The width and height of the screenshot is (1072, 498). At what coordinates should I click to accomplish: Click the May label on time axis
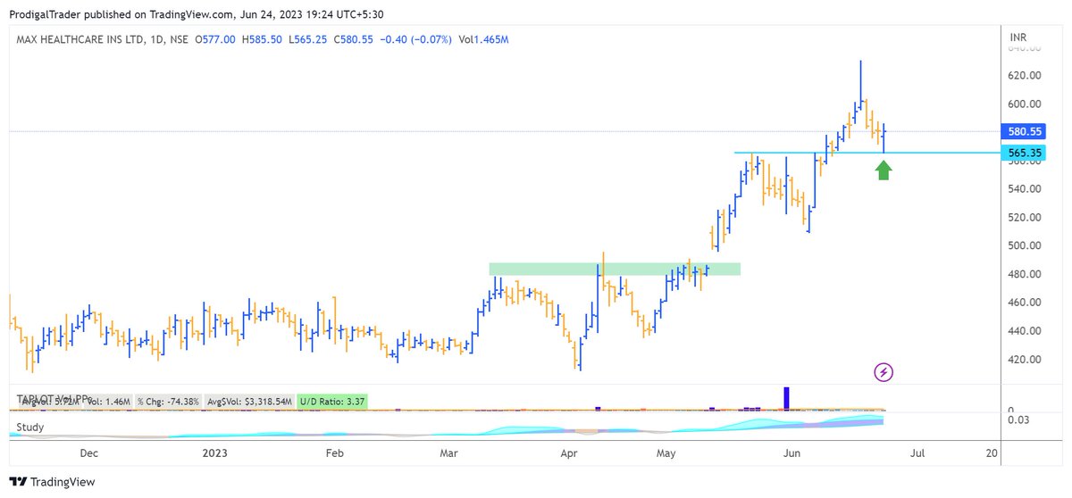tap(667, 453)
